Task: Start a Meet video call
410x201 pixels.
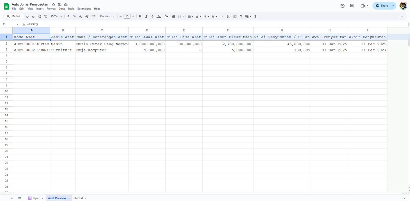Action: coord(363,6)
